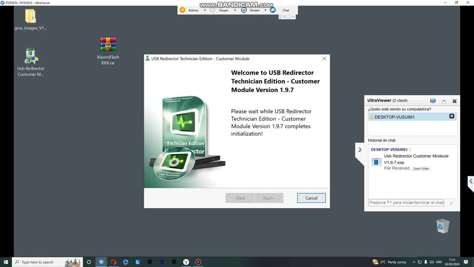This screenshot has height=267, width=474.
Task: Collapse the UltraViewer toolbar with up chevron
Action: click(x=293, y=17)
